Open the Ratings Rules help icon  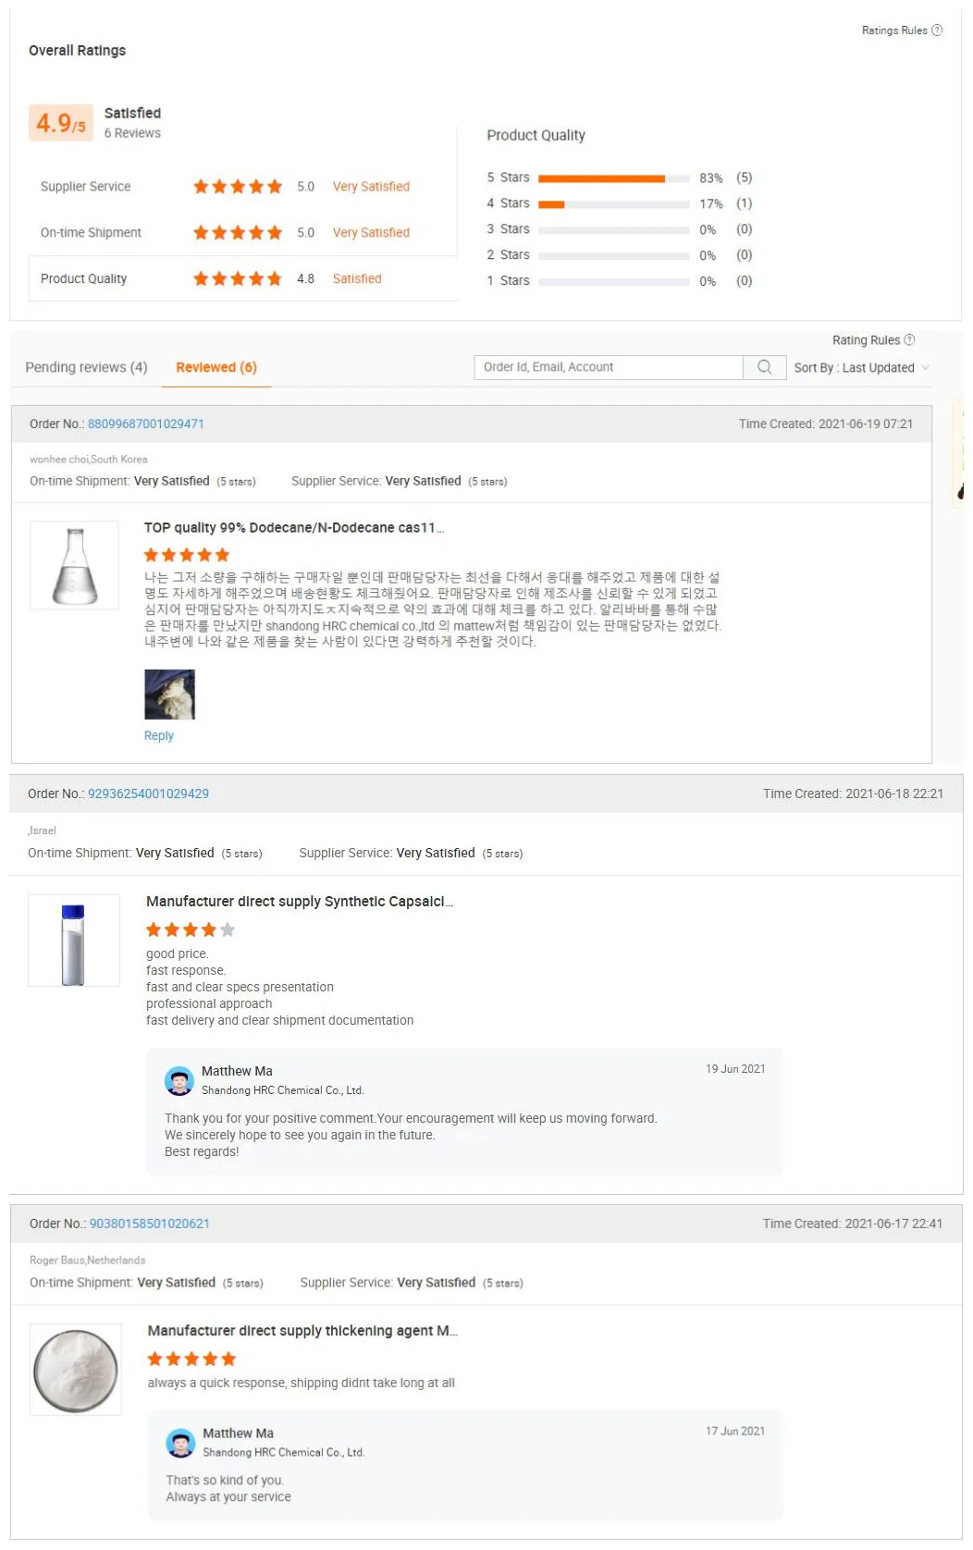click(x=937, y=31)
